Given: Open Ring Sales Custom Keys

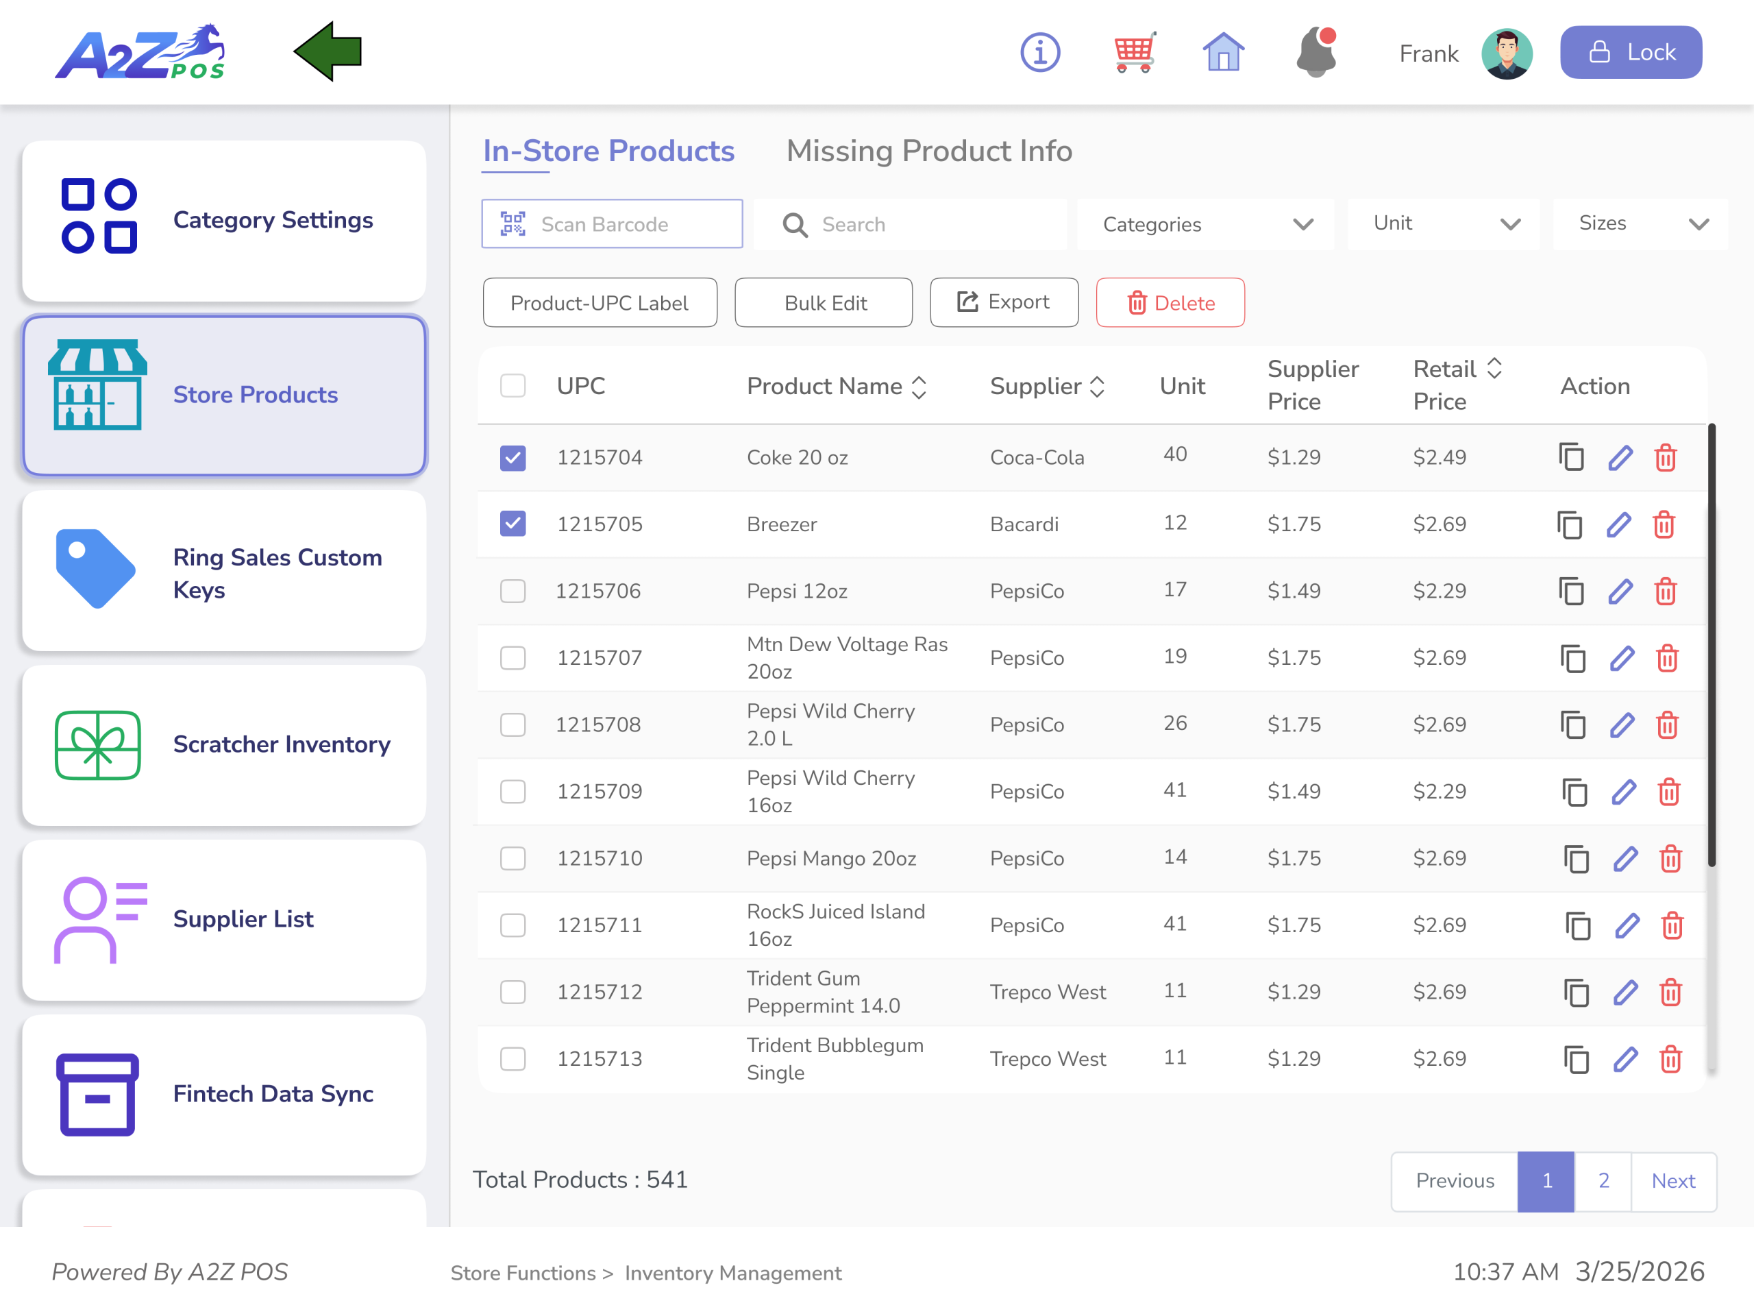Looking at the screenshot, I should pos(225,571).
